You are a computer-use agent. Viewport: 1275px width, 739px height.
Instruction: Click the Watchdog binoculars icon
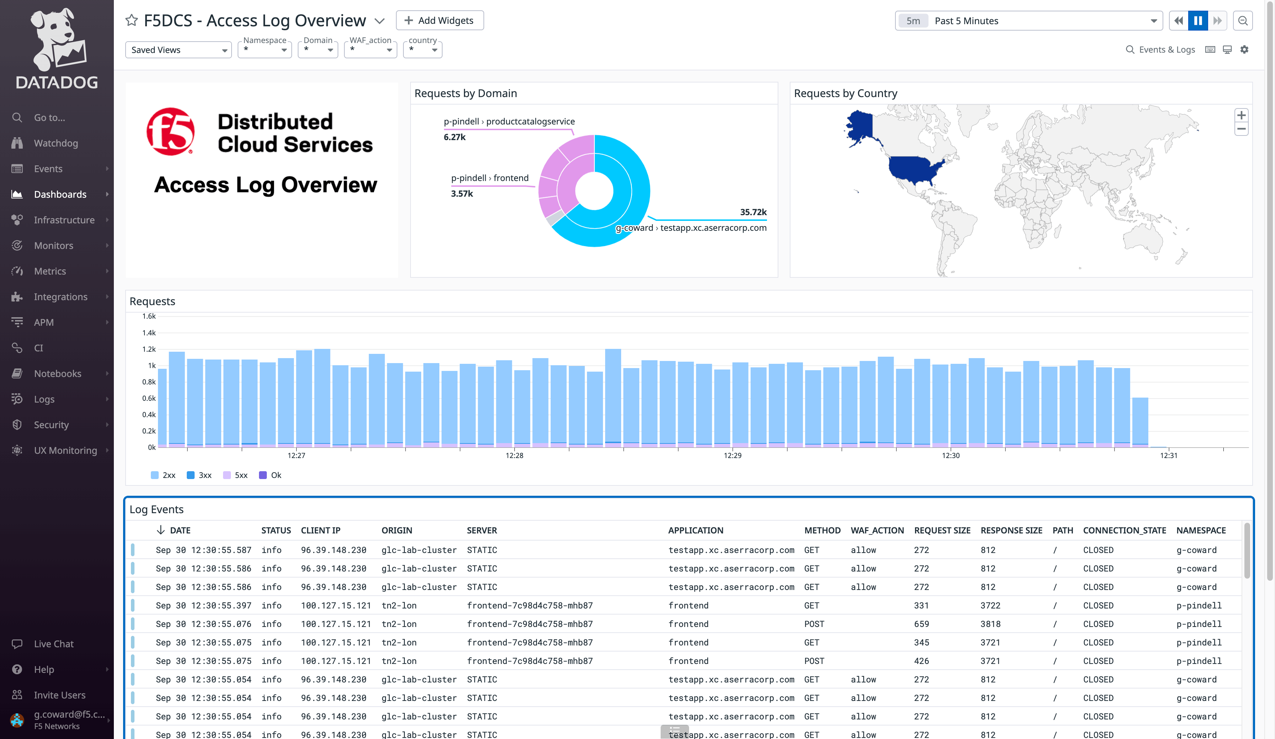coord(17,143)
